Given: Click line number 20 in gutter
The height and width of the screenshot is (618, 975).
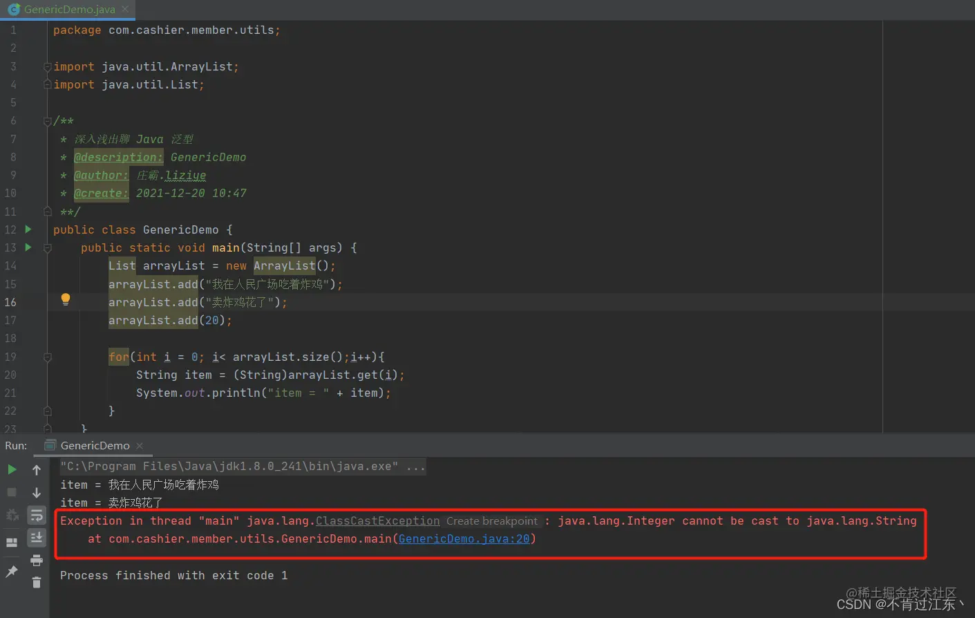Looking at the screenshot, I should [x=10, y=375].
